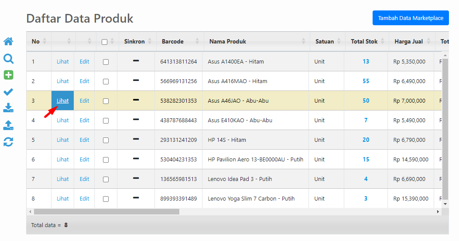
Task: Select barcode 136565981513 cell
Action: (178, 179)
